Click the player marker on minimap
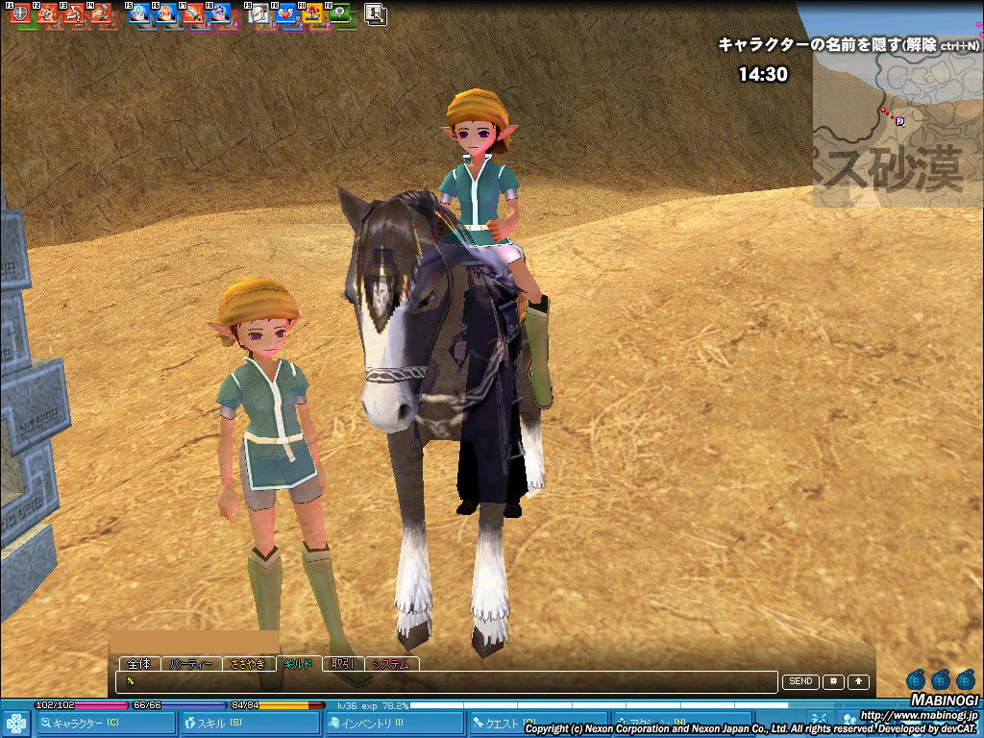Image resolution: width=984 pixels, height=738 pixels. [x=899, y=121]
